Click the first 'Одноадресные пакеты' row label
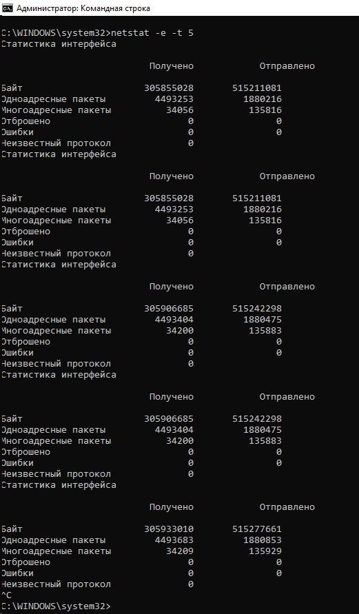The image size is (359, 614). [54, 99]
